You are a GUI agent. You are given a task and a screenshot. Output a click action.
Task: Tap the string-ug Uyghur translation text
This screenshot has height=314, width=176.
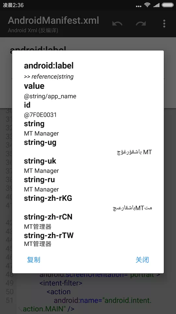click(134, 152)
